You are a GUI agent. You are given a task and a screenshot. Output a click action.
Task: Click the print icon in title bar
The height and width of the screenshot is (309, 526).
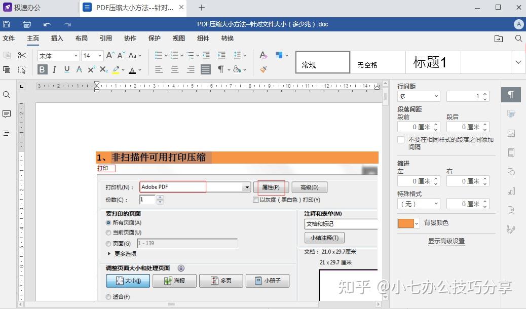click(x=26, y=24)
